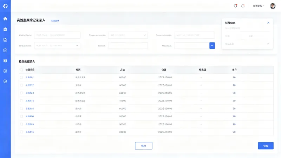Click the Pirovite reanirdor input field
The height and width of the screenshot is (158, 281).
(195, 35)
